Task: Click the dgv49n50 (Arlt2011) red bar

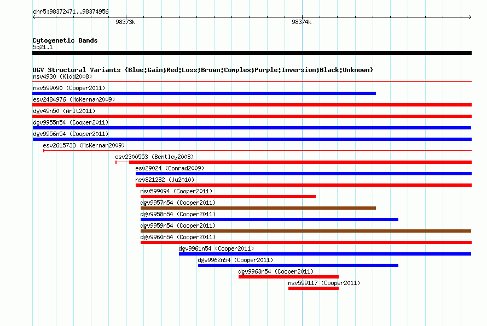Action: tap(252, 116)
